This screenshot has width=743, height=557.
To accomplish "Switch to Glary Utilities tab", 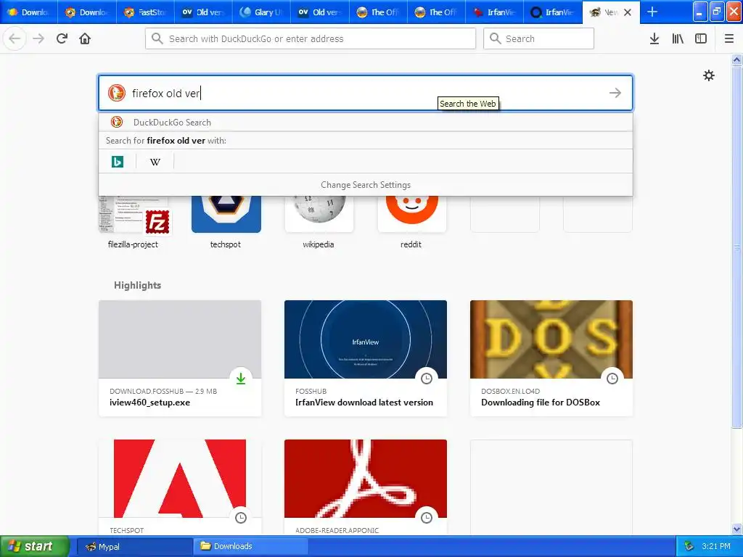I will (261, 12).
